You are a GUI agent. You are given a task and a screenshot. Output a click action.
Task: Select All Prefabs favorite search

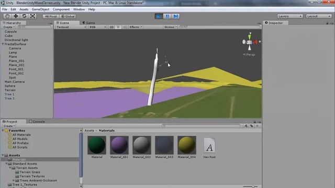point(20,143)
